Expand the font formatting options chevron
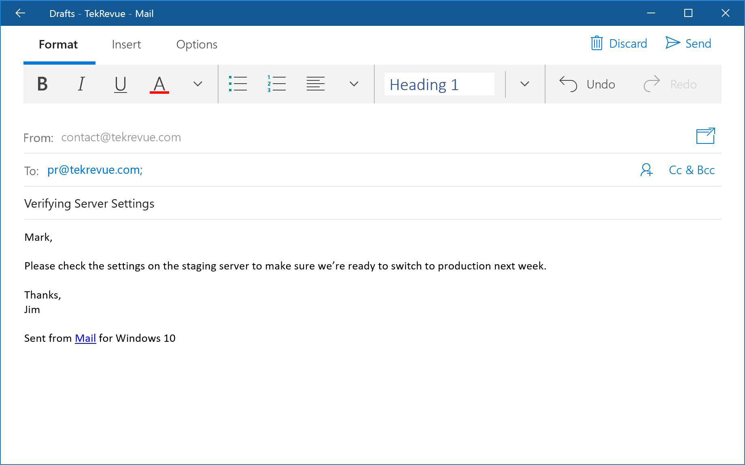This screenshot has height=465, width=745. coord(197,84)
